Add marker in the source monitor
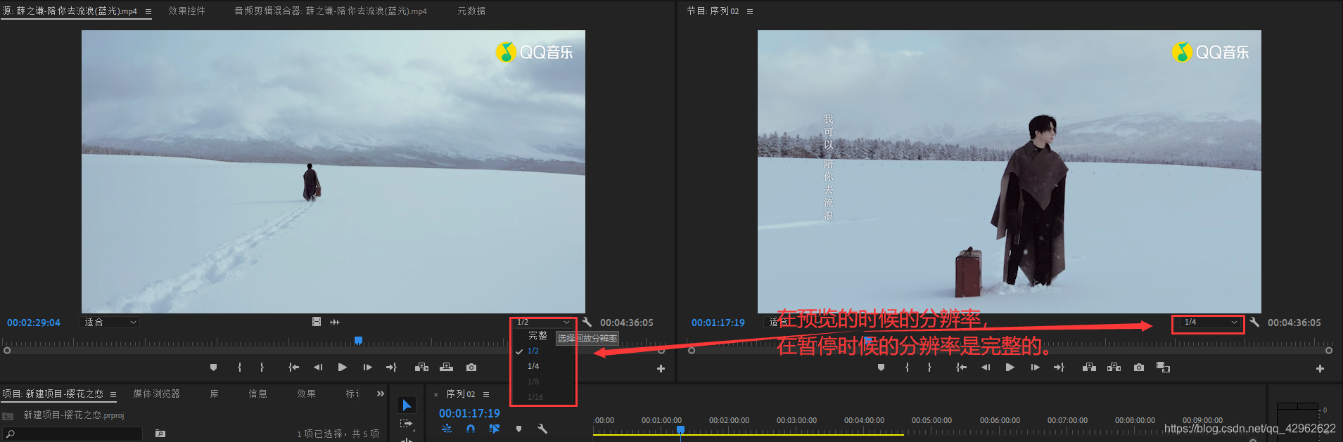Viewport: 1343px width, 442px height. [x=213, y=367]
